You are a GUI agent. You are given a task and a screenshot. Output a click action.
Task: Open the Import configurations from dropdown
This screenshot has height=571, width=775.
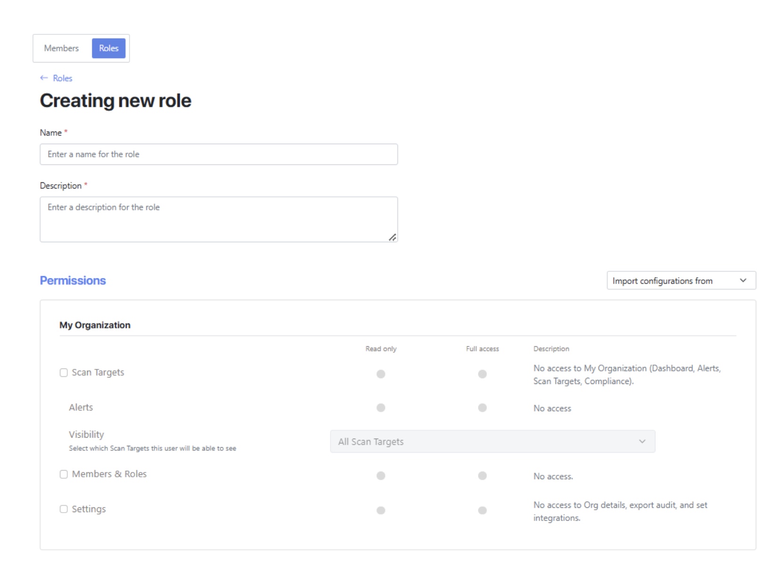[681, 280]
